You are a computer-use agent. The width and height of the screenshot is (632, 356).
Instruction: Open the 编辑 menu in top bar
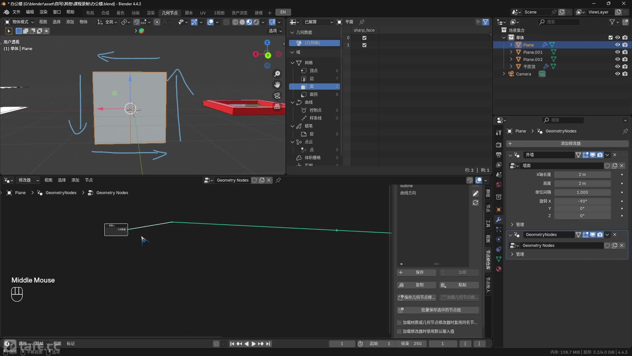pyautogui.click(x=30, y=12)
